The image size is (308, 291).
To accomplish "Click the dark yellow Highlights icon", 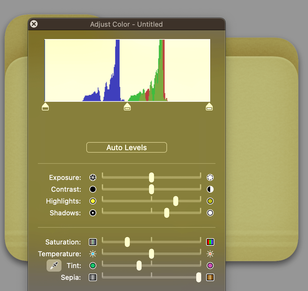I will click(x=210, y=201).
